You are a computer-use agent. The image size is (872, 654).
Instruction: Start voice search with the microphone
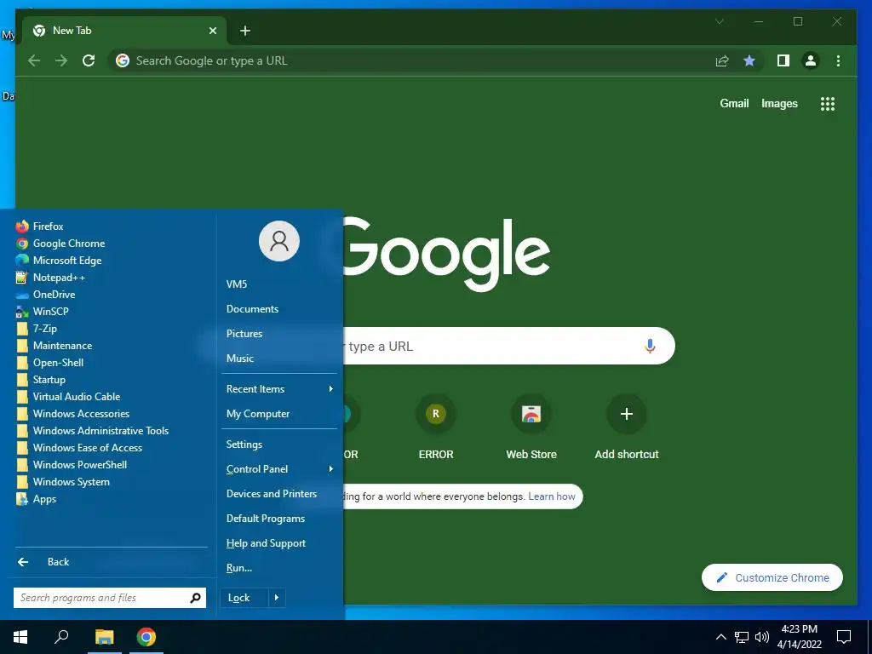coord(650,346)
